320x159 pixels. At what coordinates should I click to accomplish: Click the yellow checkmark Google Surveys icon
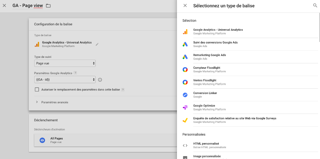[185, 120]
